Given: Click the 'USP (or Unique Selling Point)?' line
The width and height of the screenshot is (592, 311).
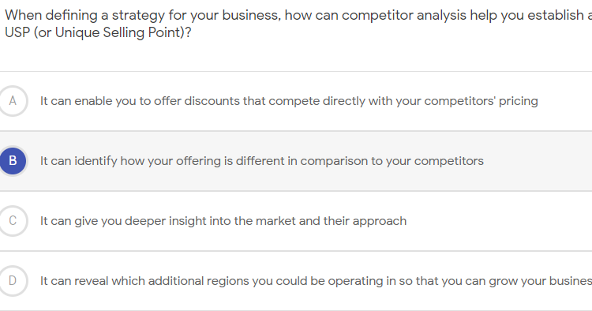Looking at the screenshot, I should coord(98,32).
